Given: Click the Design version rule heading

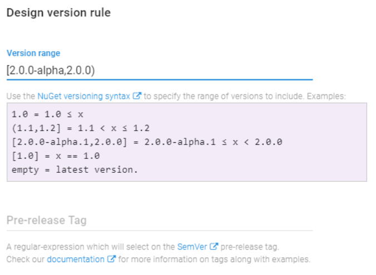Looking at the screenshot, I should pos(58,13).
